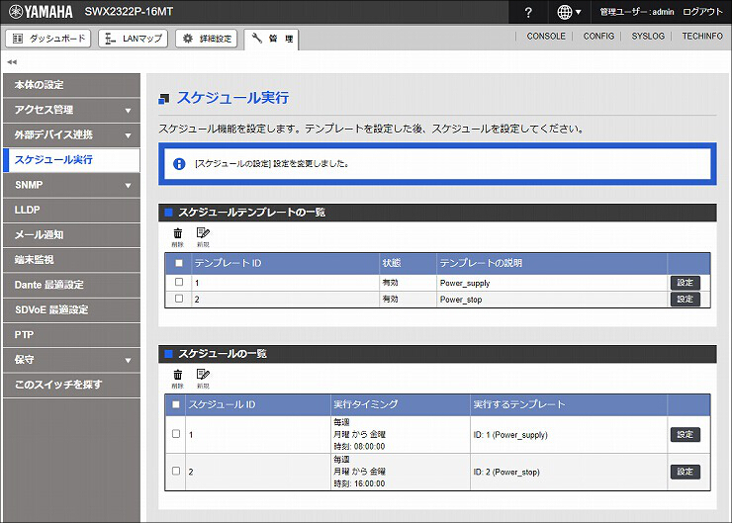Select the 管理 tab
This screenshot has width=732, height=523.
(271, 39)
